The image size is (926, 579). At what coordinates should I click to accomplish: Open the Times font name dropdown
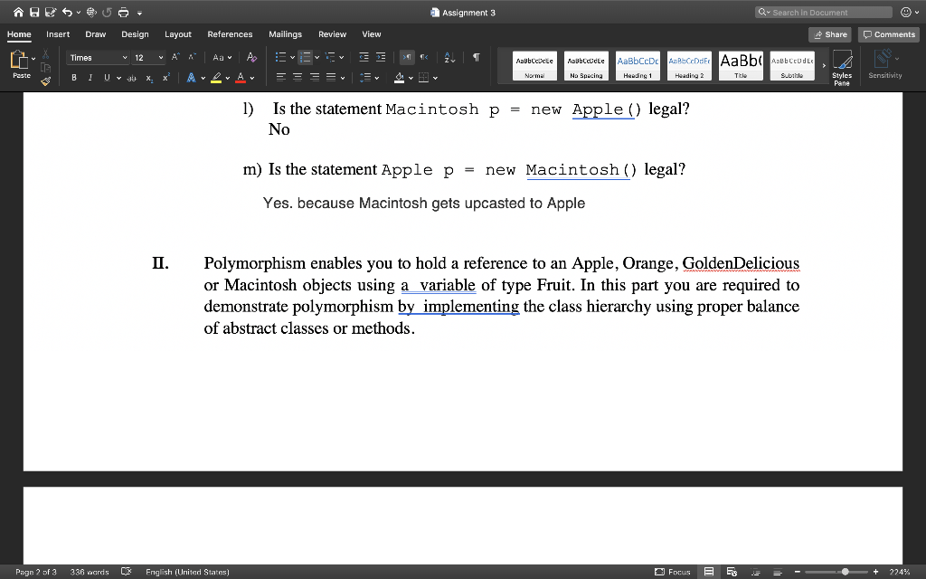(124, 58)
